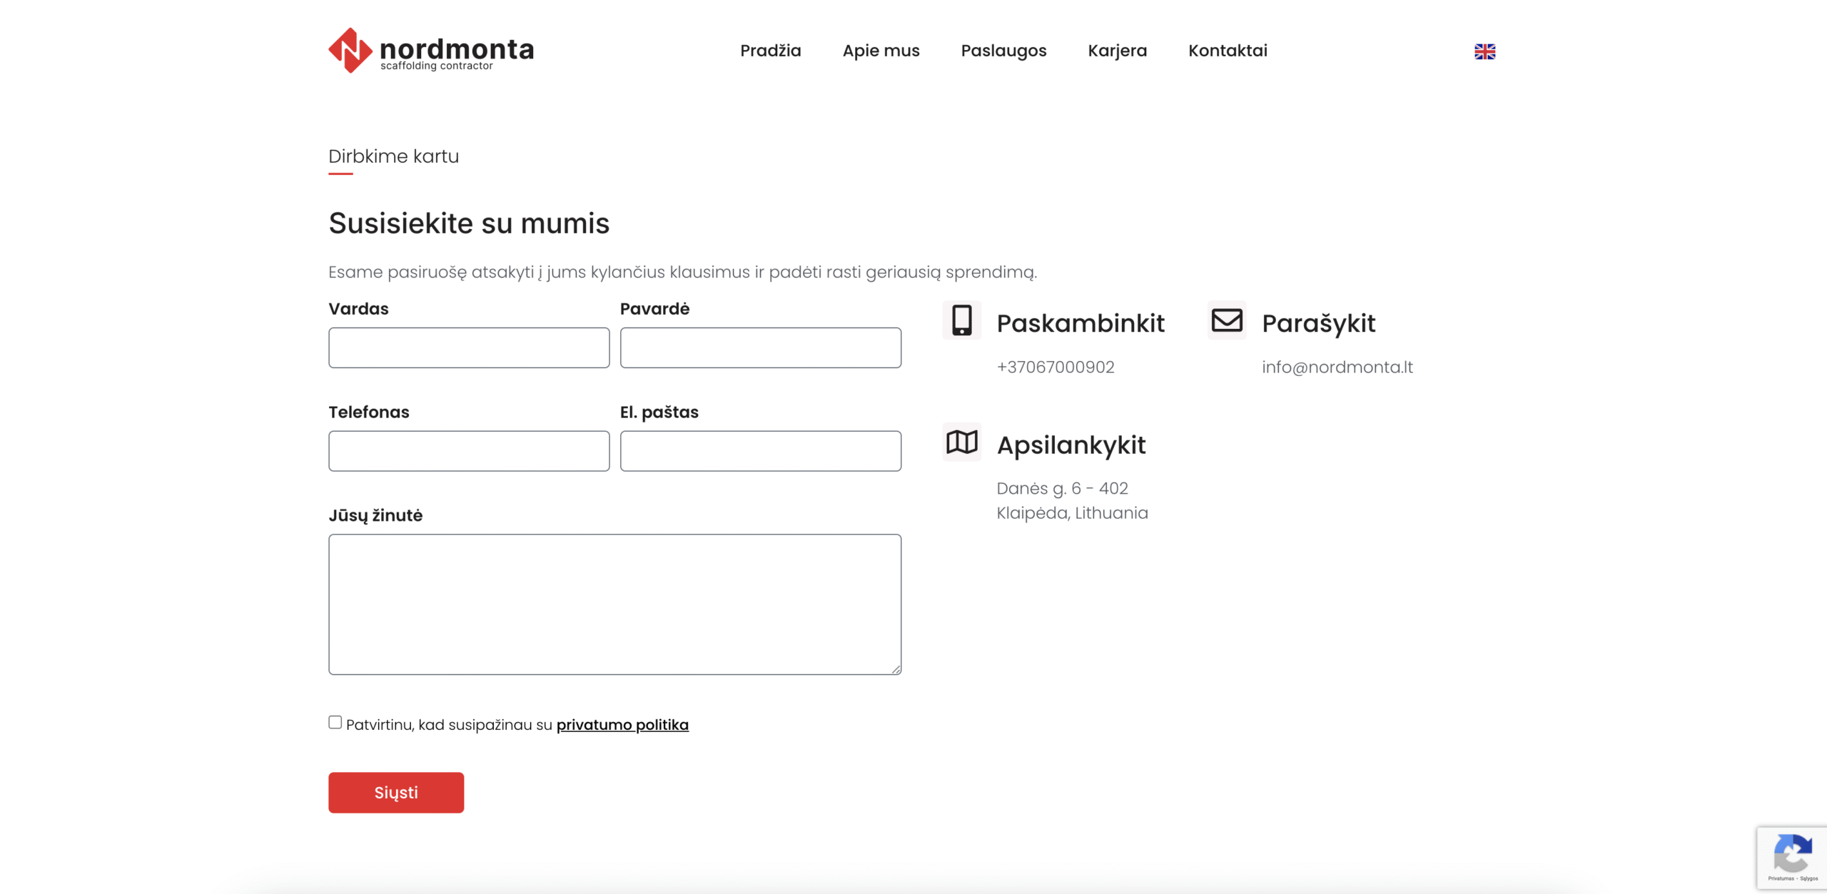Click into the Pavardė text field
The width and height of the screenshot is (1827, 894).
[760, 348]
